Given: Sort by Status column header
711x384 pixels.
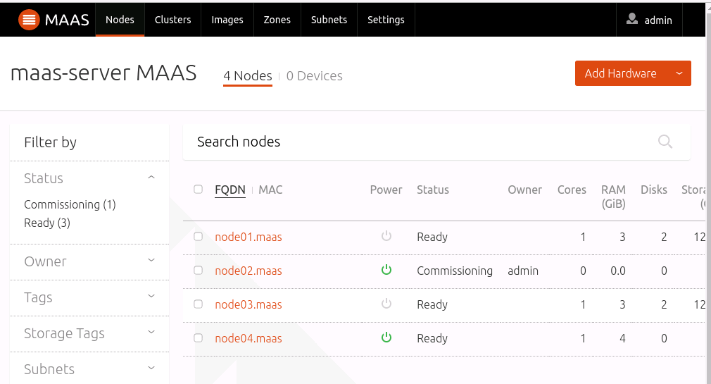Looking at the screenshot, I should click(x=433, y=190).
